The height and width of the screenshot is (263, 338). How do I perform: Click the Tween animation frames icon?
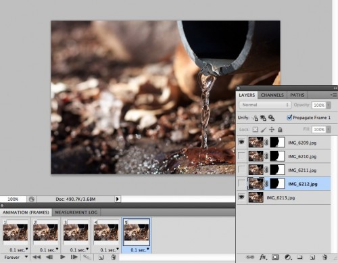(87, 257)
